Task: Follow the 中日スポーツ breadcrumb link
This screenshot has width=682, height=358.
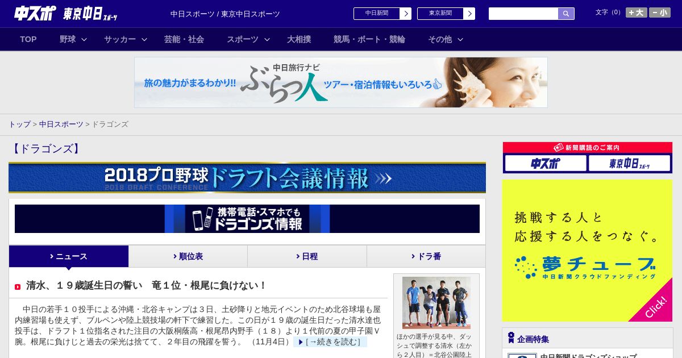Action: pos(61,124)
